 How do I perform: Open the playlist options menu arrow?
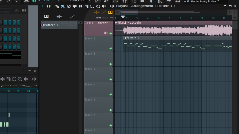[43, 6]
